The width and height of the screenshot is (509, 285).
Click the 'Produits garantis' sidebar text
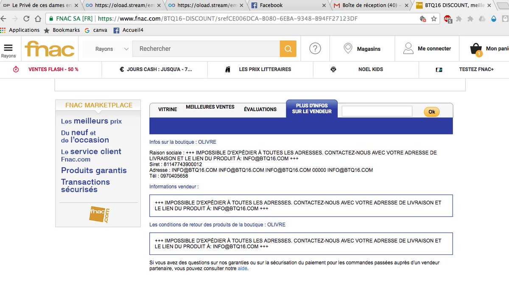click(94, 170)
